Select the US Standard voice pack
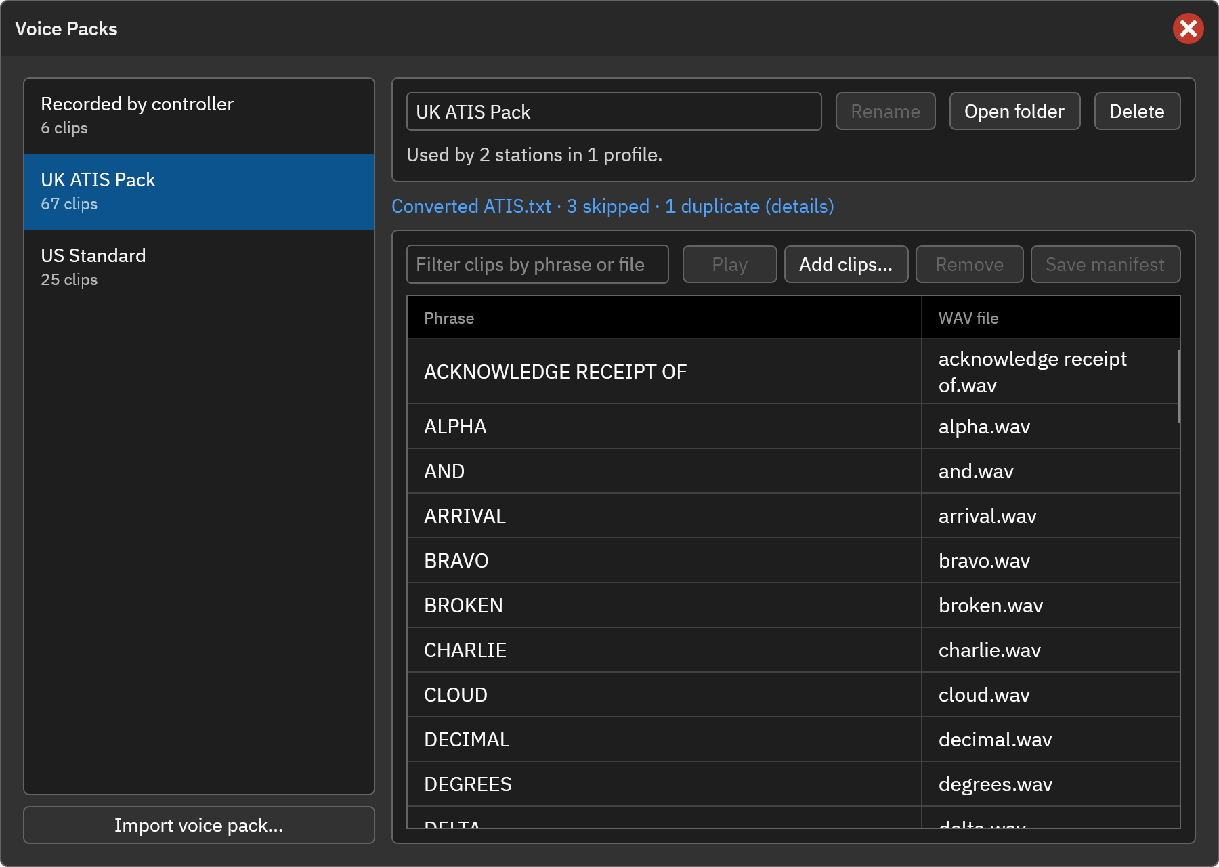 point(199,268)
